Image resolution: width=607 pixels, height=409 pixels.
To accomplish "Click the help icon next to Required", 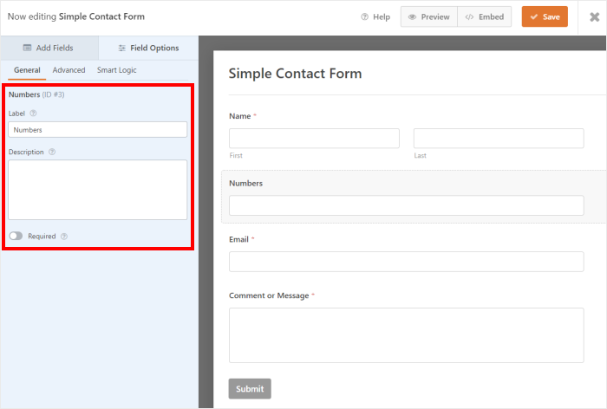I will 64,236.
